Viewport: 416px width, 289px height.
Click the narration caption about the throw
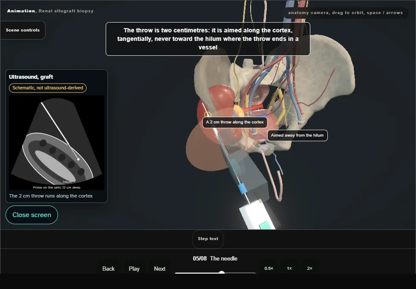[x=208, y=39]
